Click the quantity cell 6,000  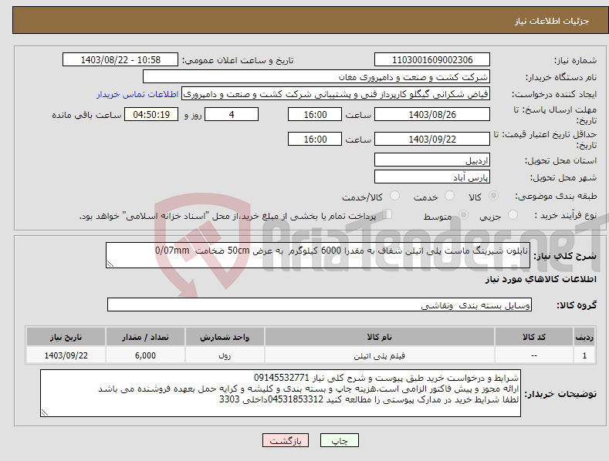[x=145, y=355]
